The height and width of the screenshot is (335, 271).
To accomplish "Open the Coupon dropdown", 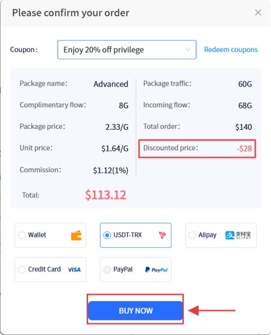I will click(x=127, y=49).
